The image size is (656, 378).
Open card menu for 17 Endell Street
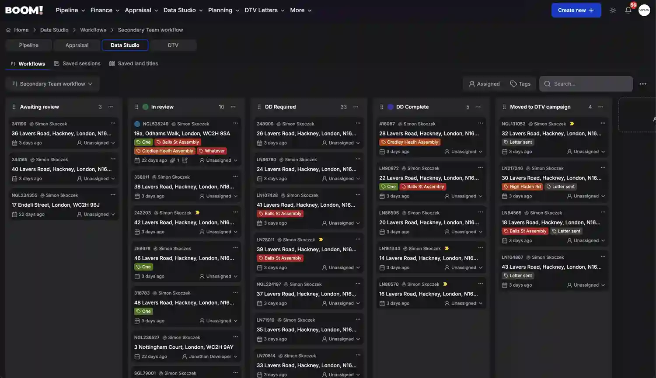[113, 194]
